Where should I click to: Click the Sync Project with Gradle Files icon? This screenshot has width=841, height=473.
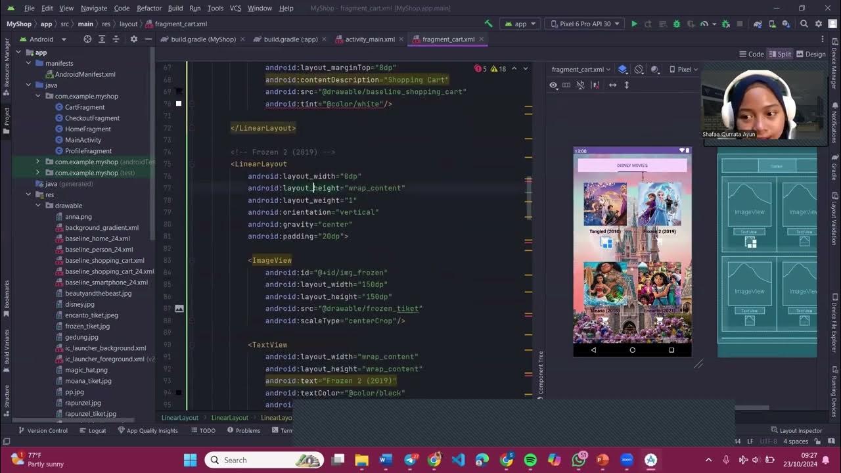click(758, 24)
